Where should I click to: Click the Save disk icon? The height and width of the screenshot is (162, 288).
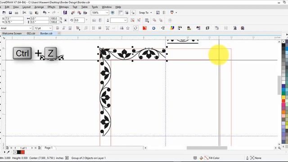point(10,13)
